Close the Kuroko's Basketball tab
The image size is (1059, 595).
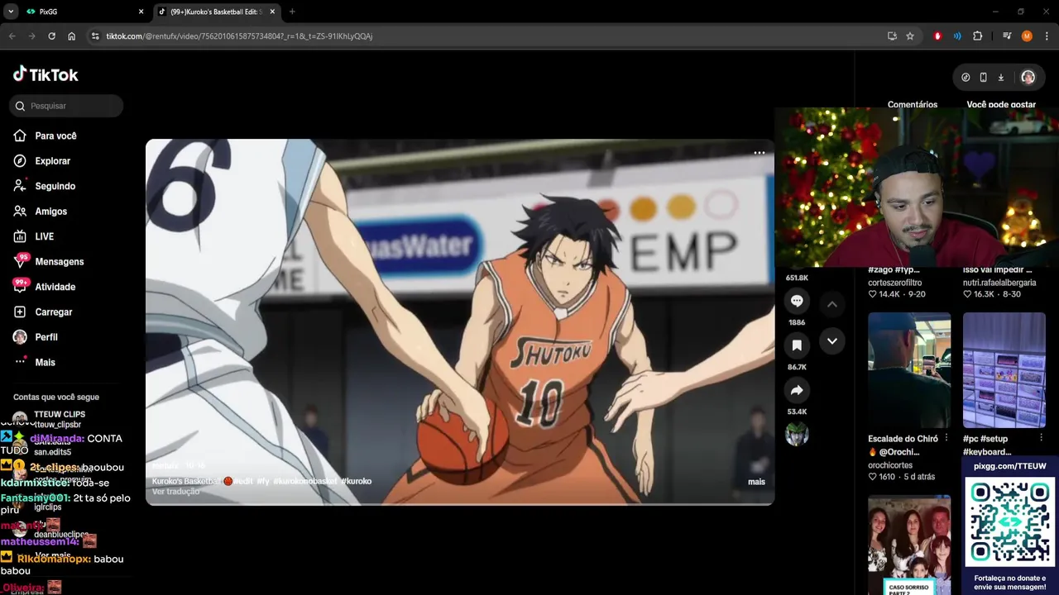(x=272, y=12)
